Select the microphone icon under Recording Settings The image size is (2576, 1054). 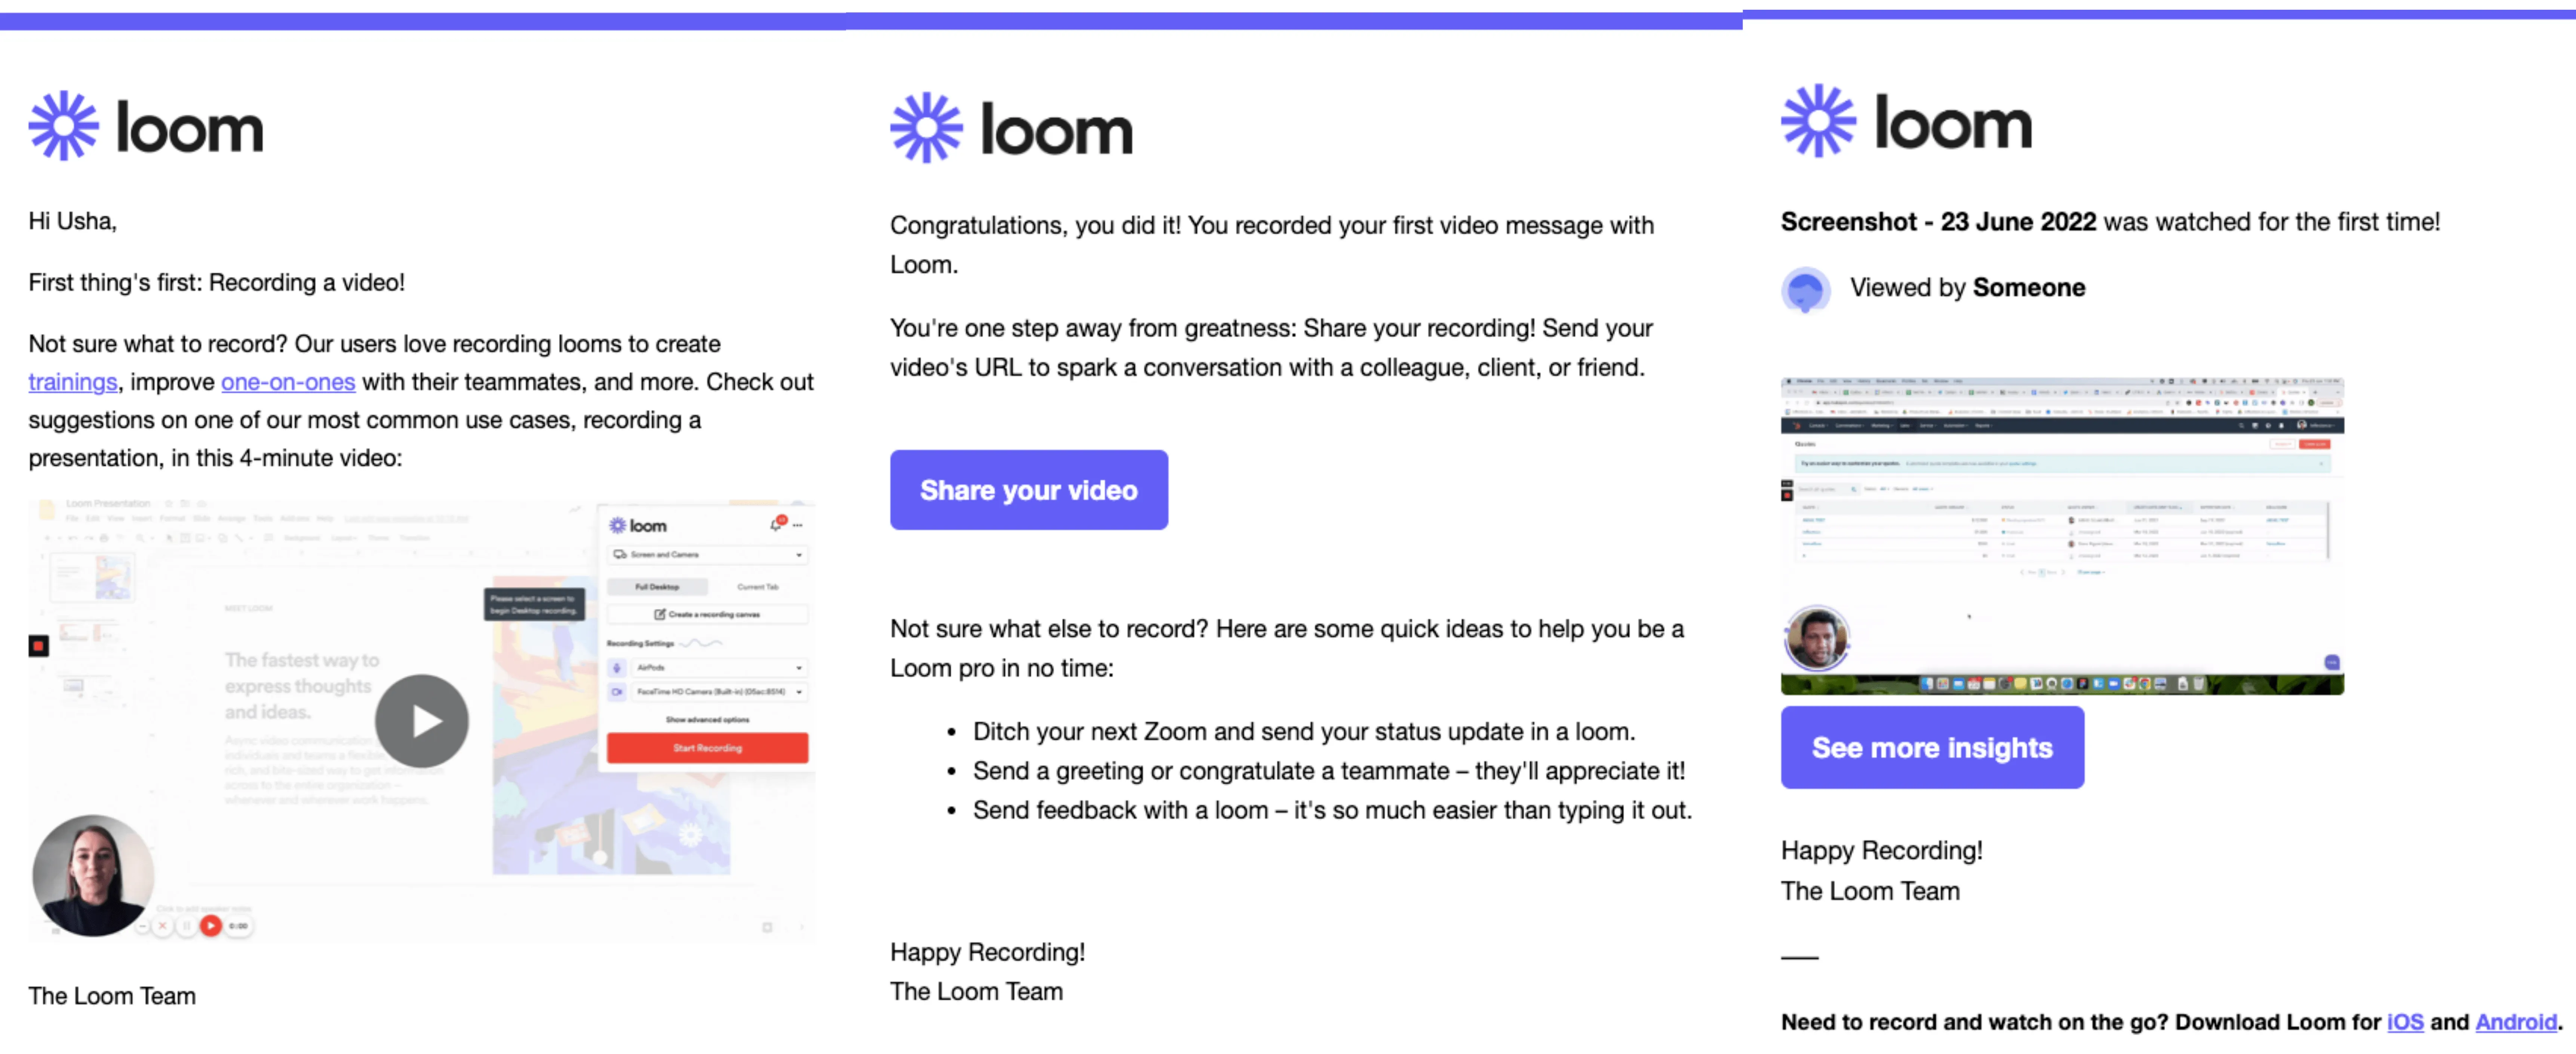coord(617,668)
